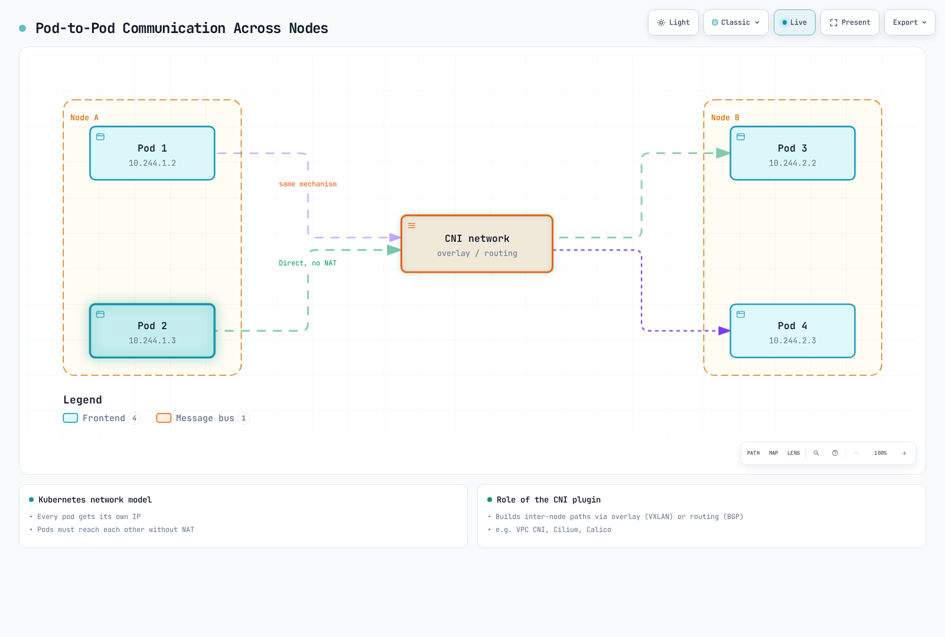Click the 'same mechanism' edge label

(308, 184)
